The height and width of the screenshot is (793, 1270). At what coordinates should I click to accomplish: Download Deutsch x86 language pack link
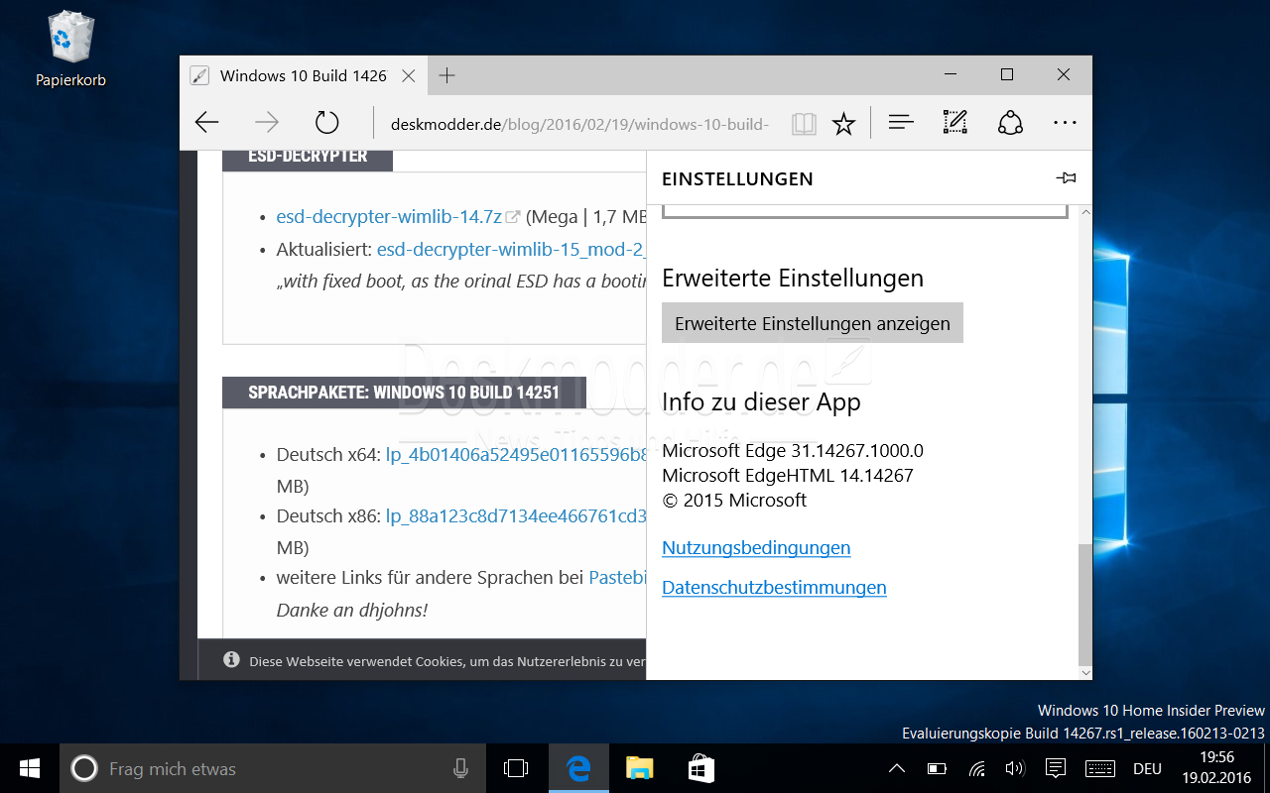click(x=516, y=516)
